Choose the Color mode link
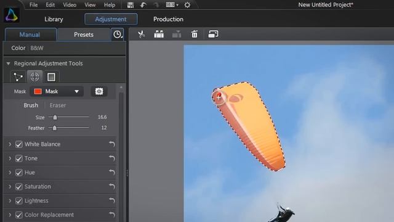 click(18, 48)
